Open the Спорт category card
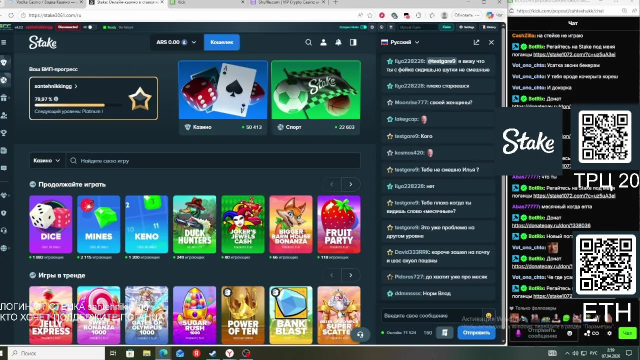Screen dimensions: 640x360 coord(315,97)
